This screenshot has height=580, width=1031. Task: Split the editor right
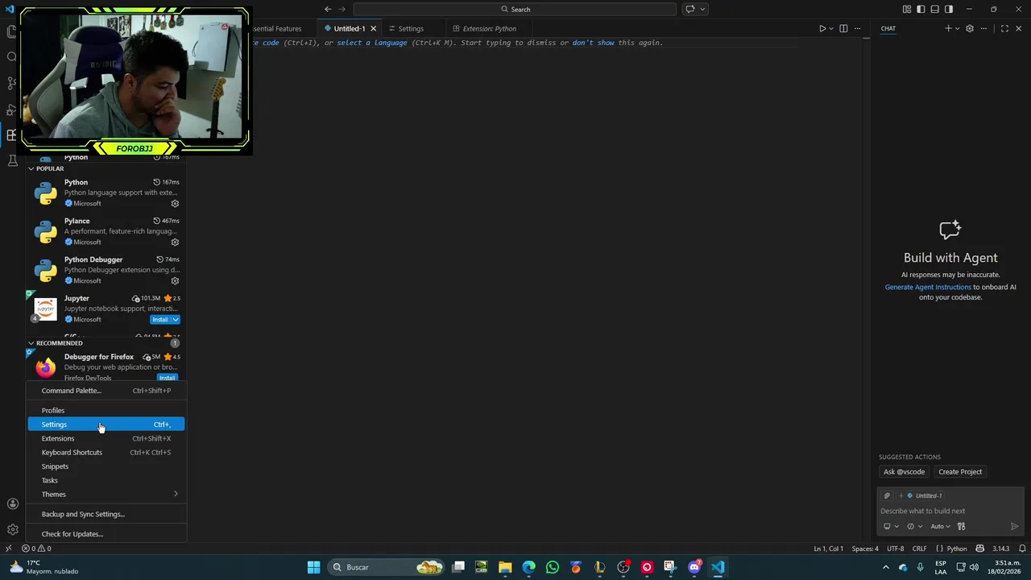[x=843, y=29]
